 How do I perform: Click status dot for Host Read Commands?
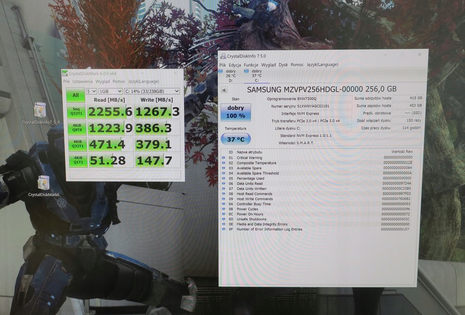pos(223,194)
